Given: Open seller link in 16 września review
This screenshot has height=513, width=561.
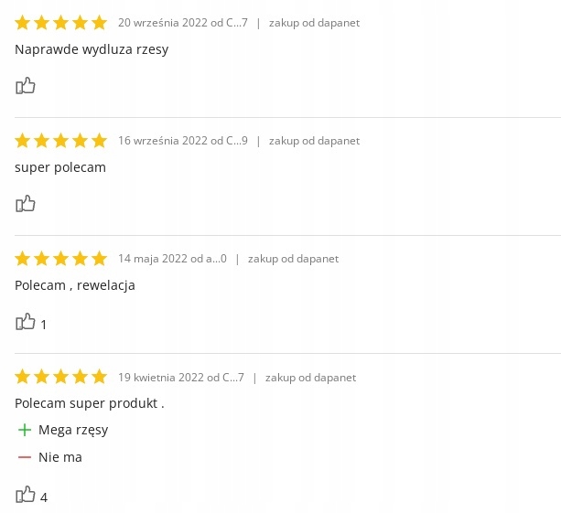Looking at the screenshot, I should (x=314, y=141).
